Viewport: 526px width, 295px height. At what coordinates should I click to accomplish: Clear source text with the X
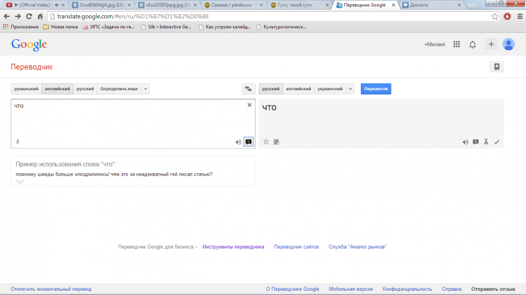(x=249, y=105)
